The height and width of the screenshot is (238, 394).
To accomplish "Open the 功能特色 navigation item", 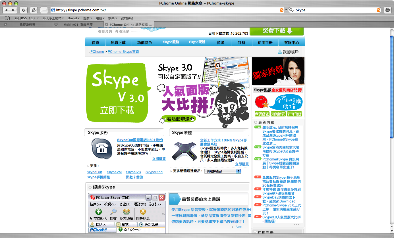I will tap(145, 43).
